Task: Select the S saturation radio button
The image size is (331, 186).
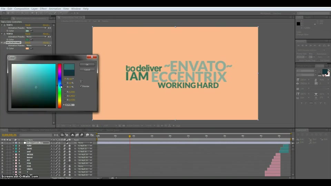Action: click(x=65, y=83)
